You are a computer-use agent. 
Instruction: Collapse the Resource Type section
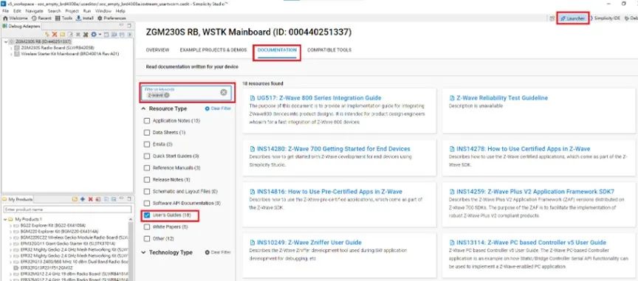tap(143, 109)
